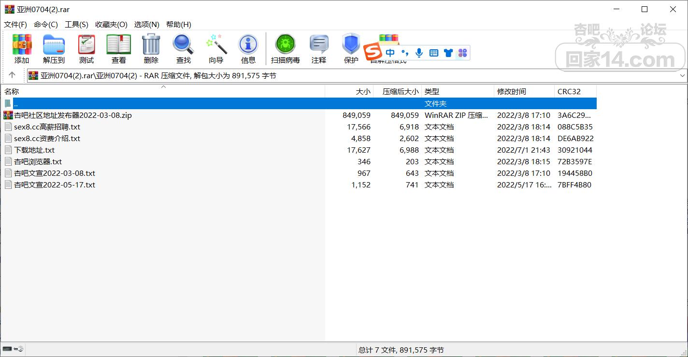This screenshot has width=688, height=357.
Task: Select the 下载地址.txt file
Action: (34, 150)
